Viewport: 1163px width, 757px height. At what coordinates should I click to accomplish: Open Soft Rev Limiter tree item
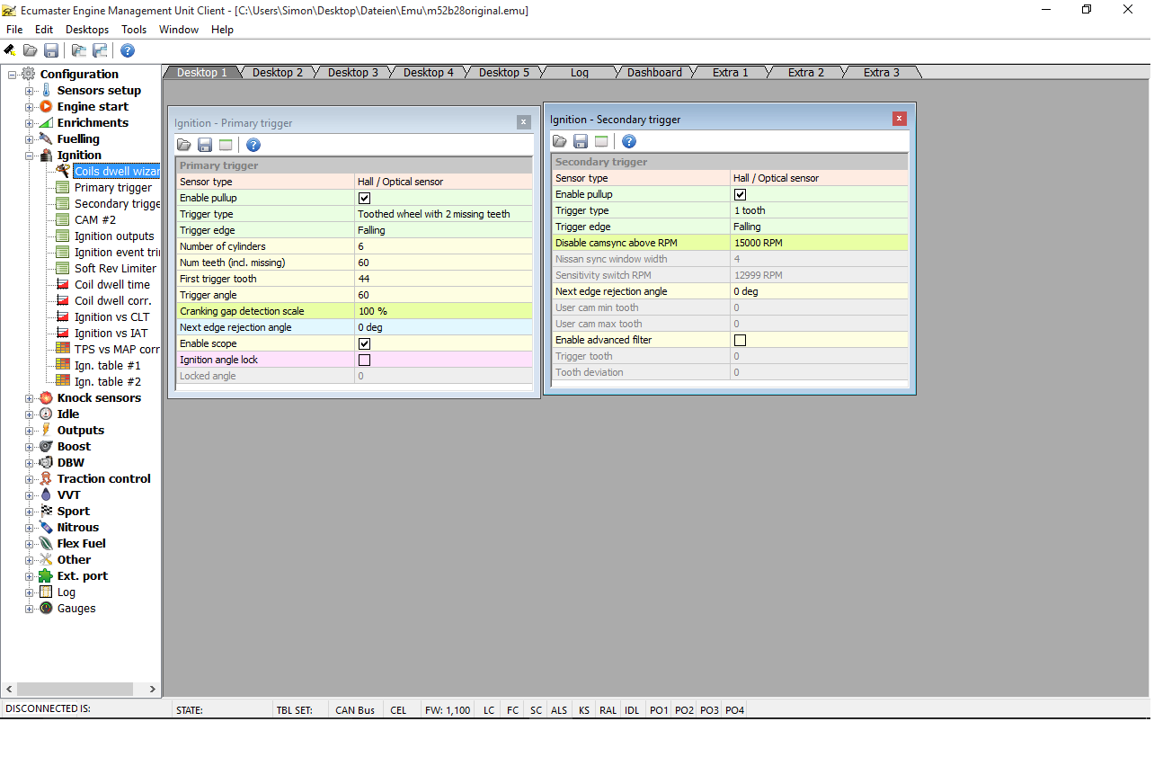(114, 269)
